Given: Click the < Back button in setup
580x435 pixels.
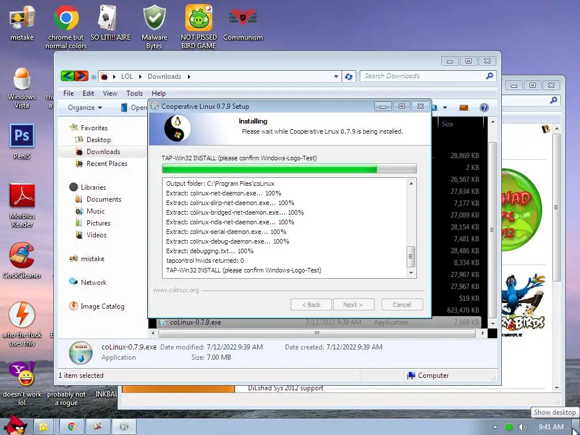Looking at the screenshot, I should pyautogui.click(x=311, y=305).
